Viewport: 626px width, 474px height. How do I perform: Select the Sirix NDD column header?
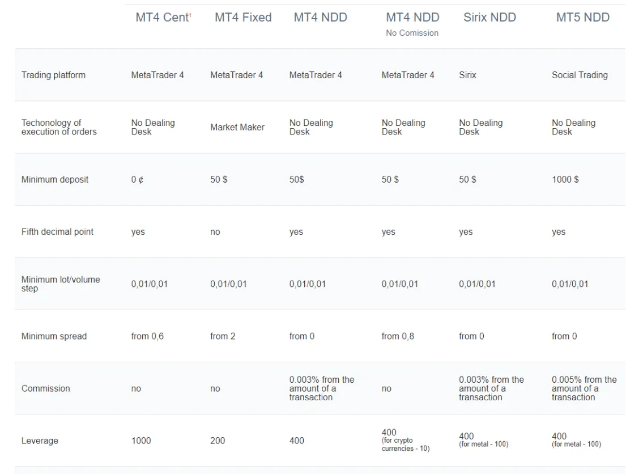(x=489, y=18)
